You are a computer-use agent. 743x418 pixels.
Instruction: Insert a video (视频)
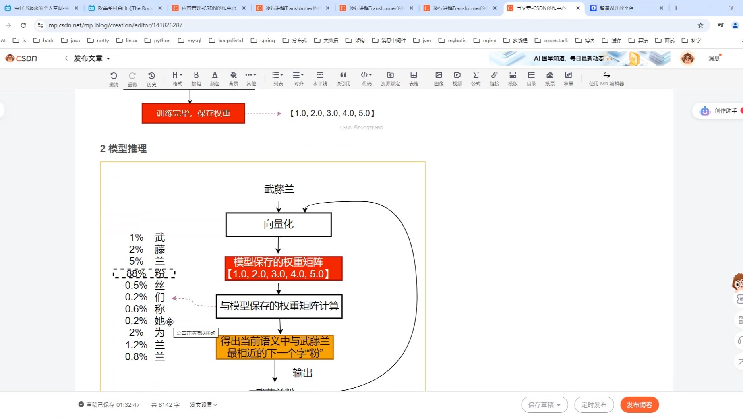coord(457,79)
